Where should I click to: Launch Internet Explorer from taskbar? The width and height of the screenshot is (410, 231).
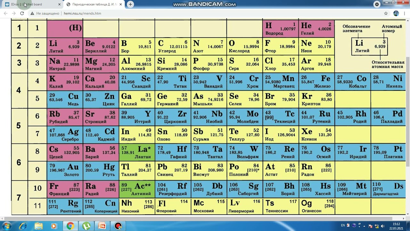(22, 226)
